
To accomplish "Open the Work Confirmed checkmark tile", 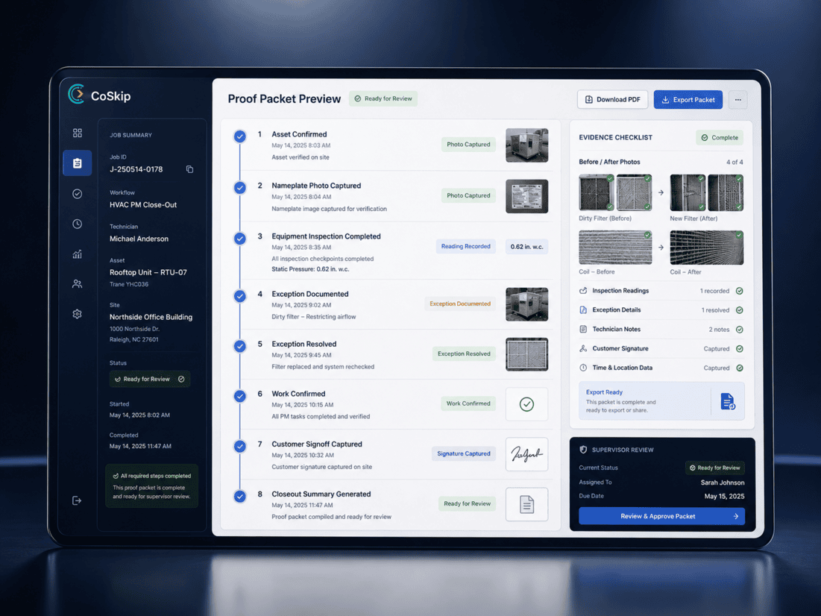I will [526, 404].
